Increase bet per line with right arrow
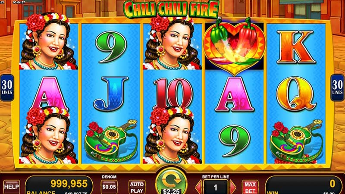Screen dimensions: 345x194 click(232, 187)
